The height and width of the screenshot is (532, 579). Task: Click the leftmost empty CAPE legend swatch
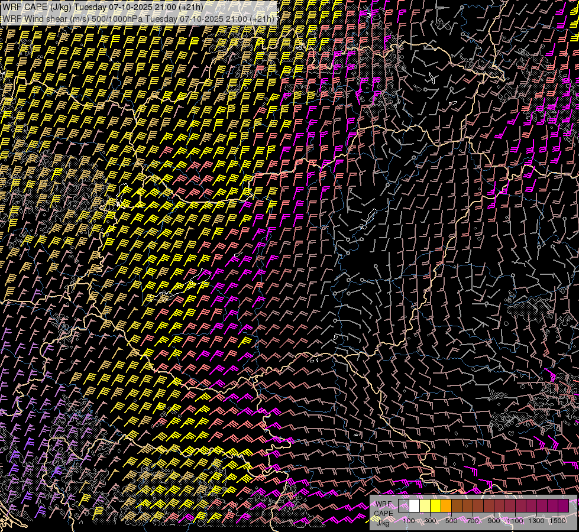[x=403, y=506]
